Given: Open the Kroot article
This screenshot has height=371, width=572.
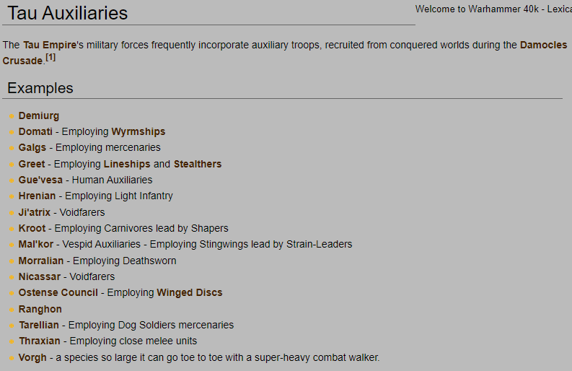Looking at the screenshot, I should tap(32, 228).
